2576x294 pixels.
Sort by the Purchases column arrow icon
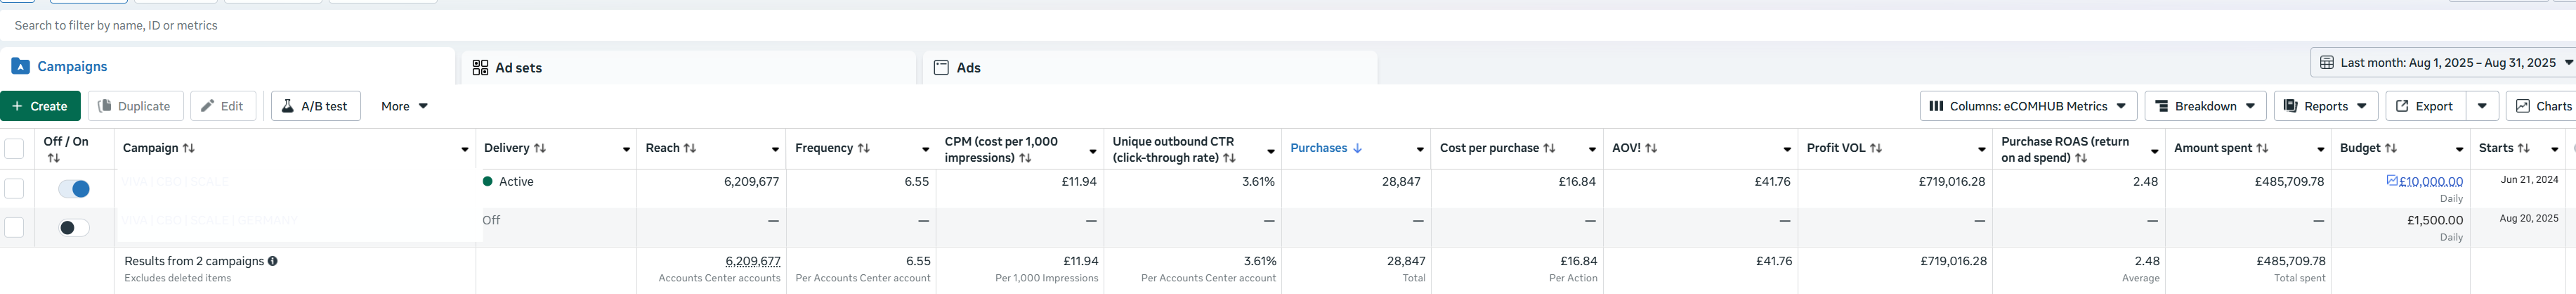point(1357,148)
